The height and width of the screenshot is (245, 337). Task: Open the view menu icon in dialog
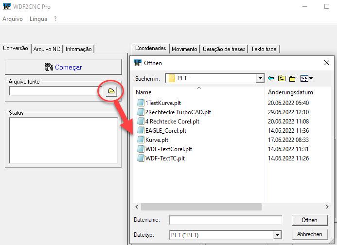(304, 78)
